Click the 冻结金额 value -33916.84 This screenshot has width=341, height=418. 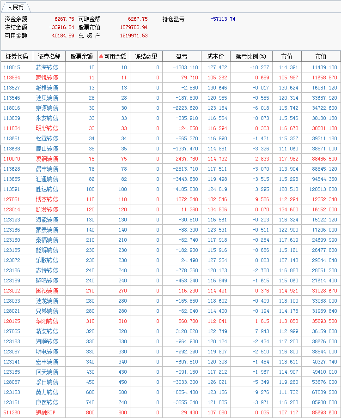[x=61, y=27]
